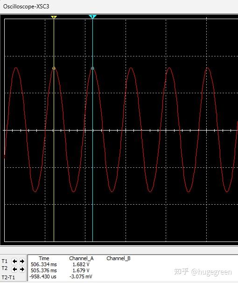Select the 505.376 ms T2 time readout
This screenshot has width=238, height=283.
(x=44, y=270)
